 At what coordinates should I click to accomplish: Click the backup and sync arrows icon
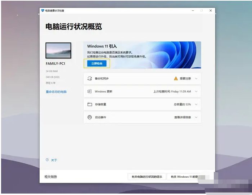[x=90, y=78]
